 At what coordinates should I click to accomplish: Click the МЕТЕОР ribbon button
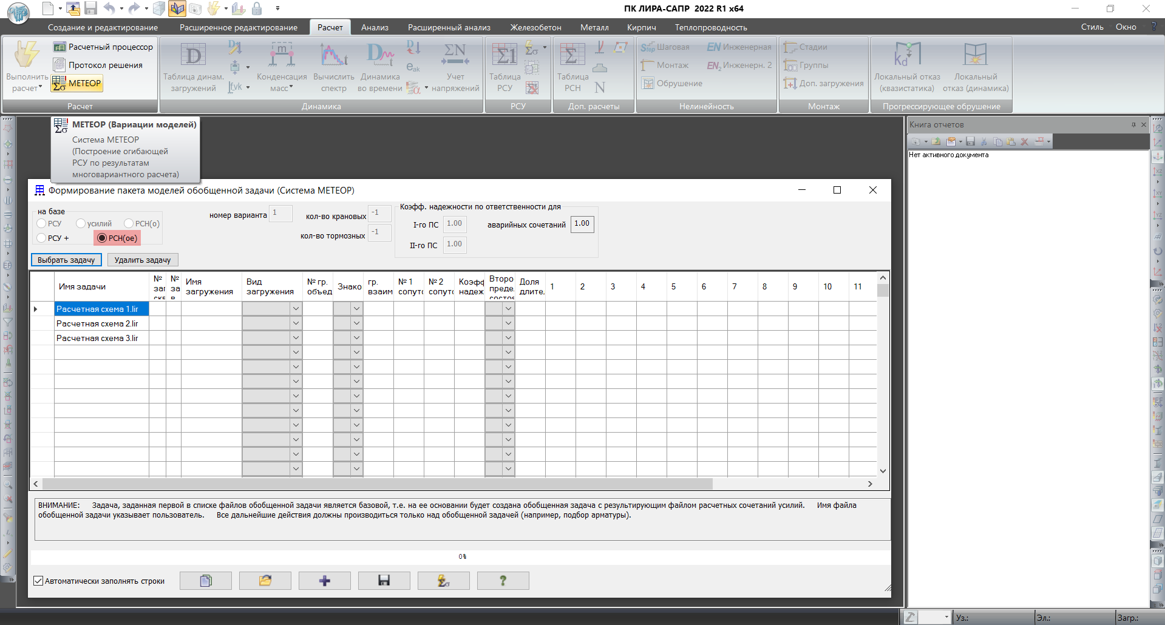pyautogui.click(x=77, y=83)
